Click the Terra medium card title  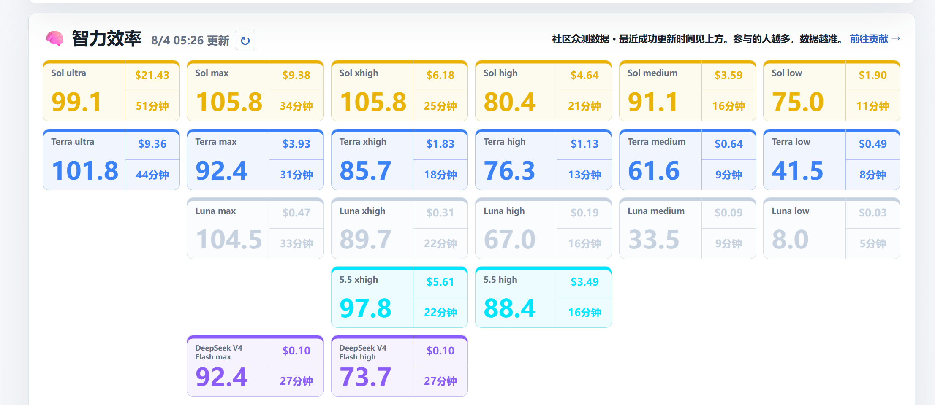[657, 142]
